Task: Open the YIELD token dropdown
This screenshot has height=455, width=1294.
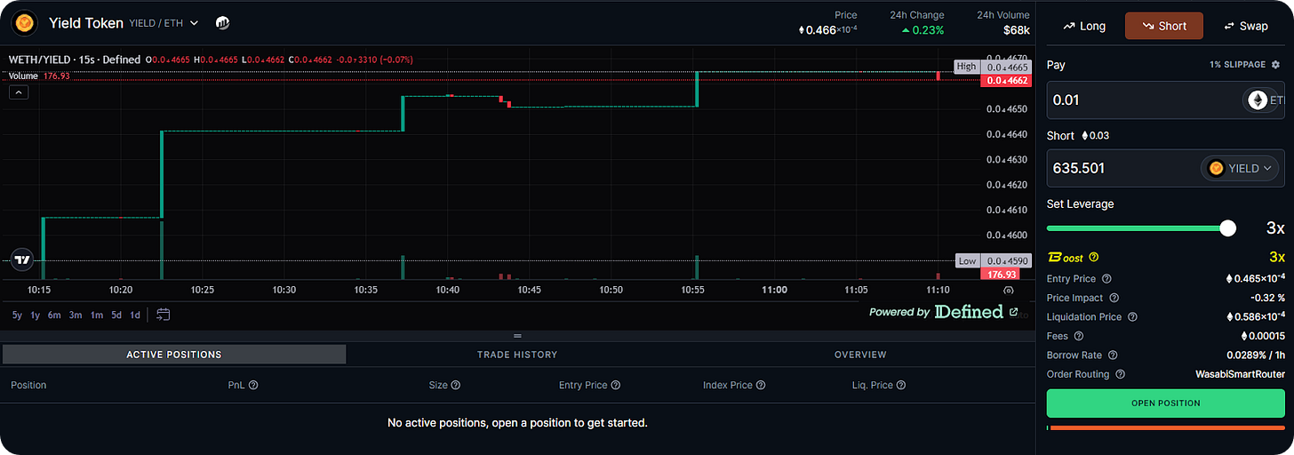Action: pos(1240,168)
